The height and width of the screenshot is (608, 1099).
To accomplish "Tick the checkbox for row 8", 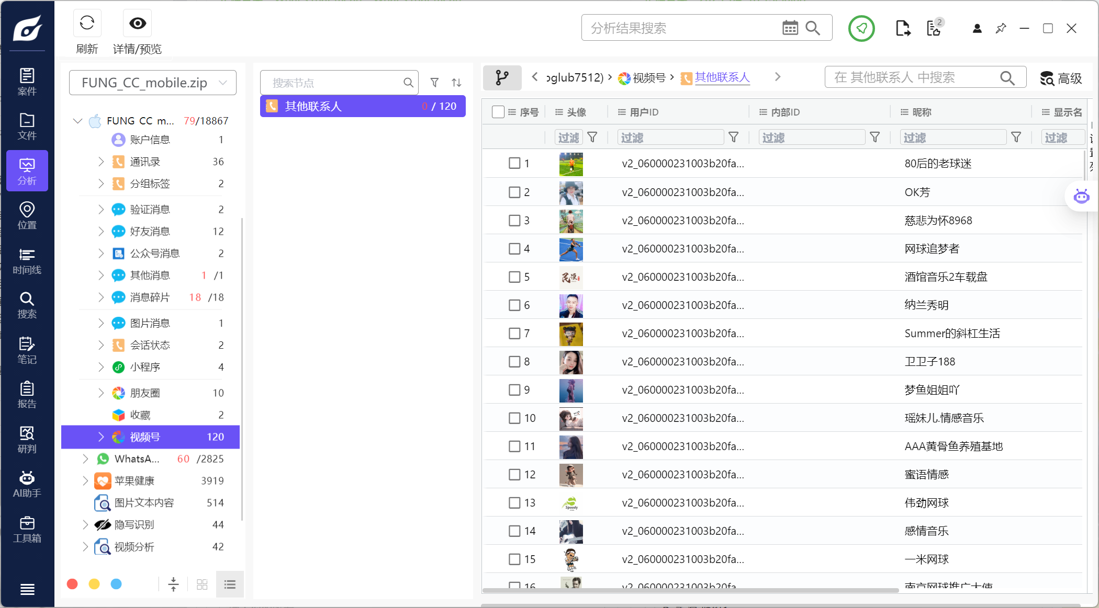I will (x=514, y=361).
